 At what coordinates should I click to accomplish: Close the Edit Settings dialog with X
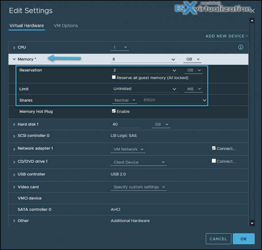pyautogui.click(x=253, y=11)
